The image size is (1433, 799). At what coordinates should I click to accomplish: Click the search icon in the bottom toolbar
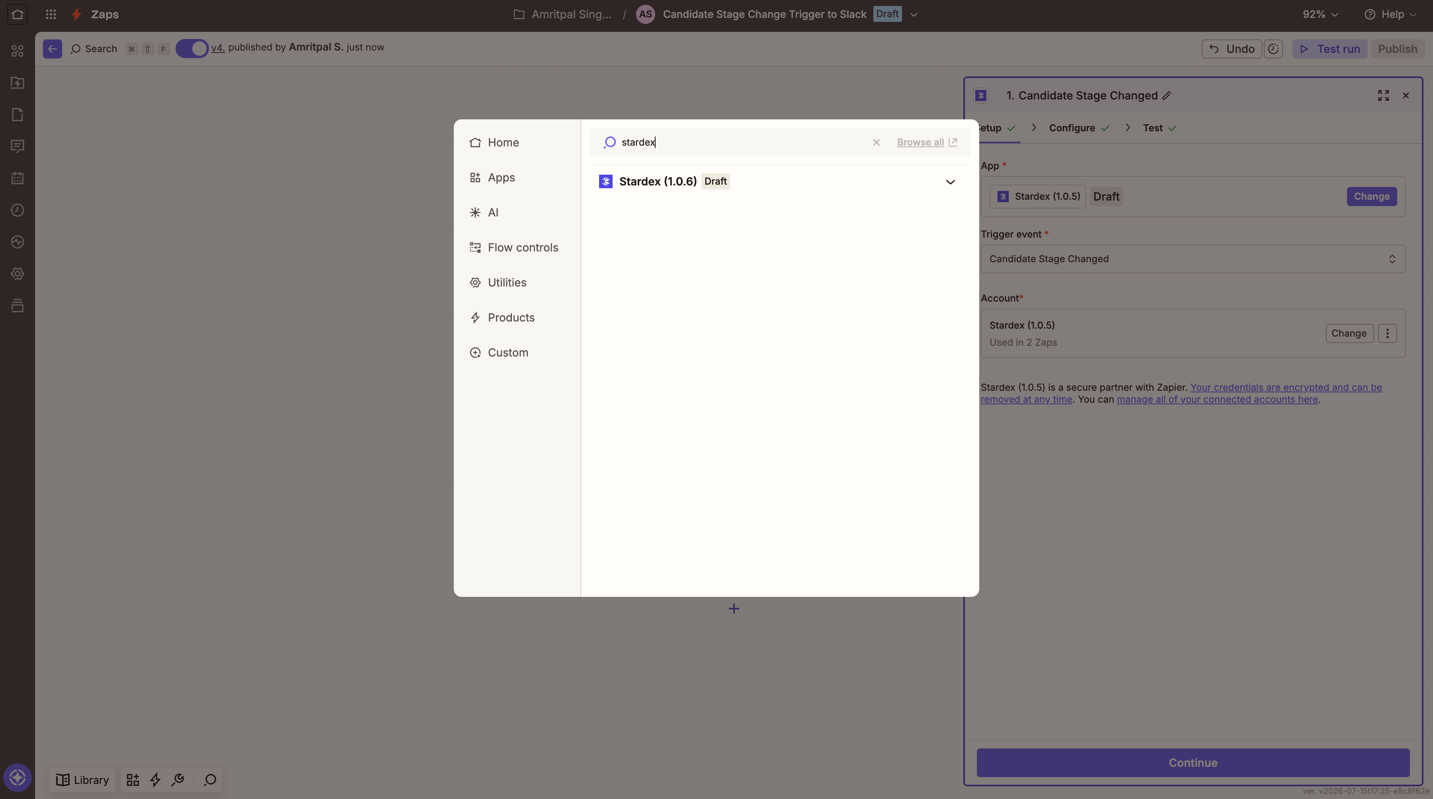pos(210,780)
